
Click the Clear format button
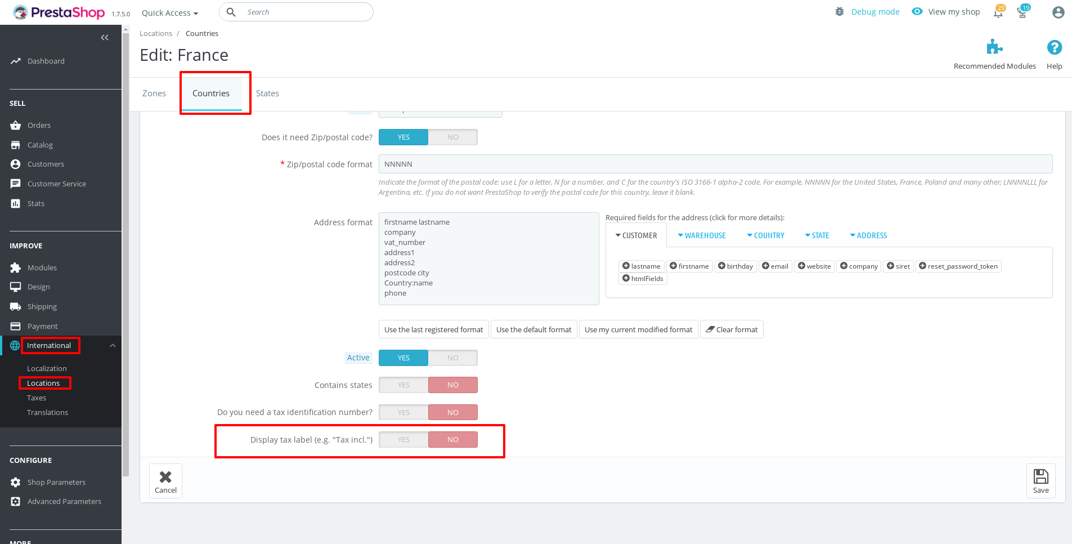732,329
